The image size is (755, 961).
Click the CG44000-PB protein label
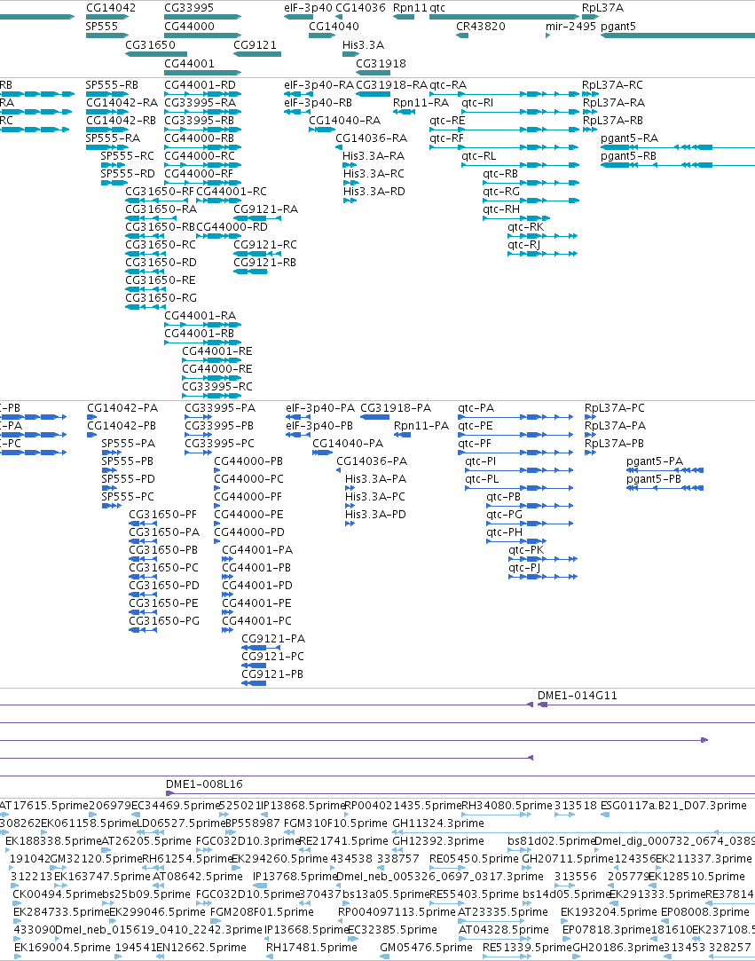point(248,461)
